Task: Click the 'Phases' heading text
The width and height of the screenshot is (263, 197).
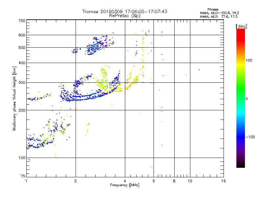Action: [x=213, y=10]
